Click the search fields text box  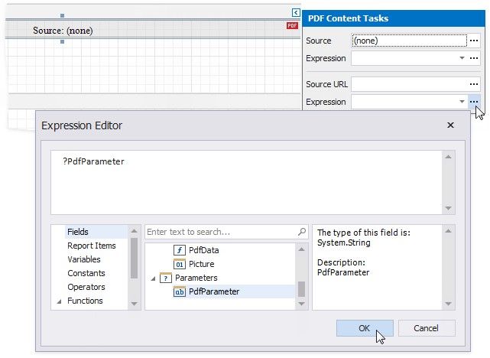click(219, 232)
